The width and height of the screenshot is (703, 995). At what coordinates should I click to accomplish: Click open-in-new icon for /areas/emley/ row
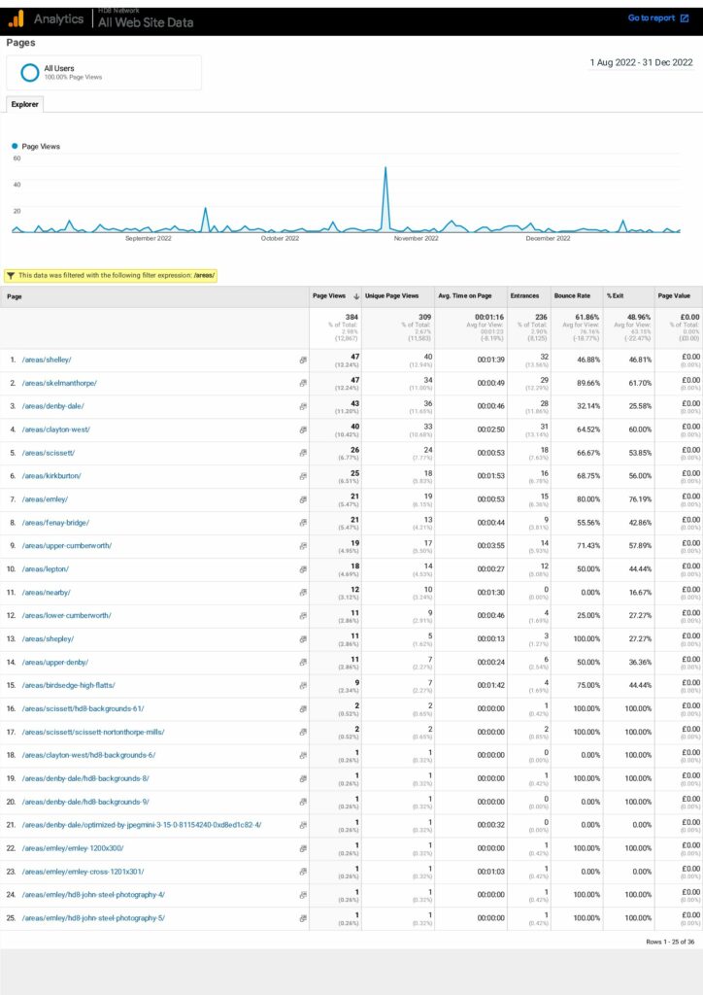[303, 499]
